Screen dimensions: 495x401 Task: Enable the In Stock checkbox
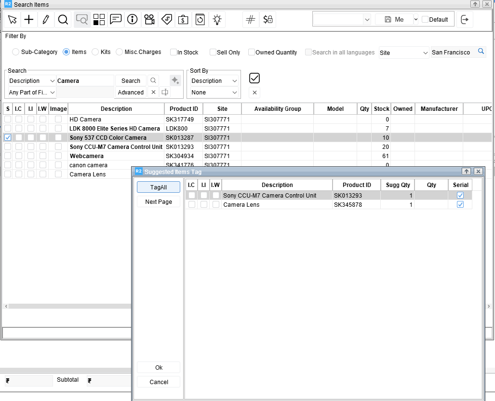(174, 53)
